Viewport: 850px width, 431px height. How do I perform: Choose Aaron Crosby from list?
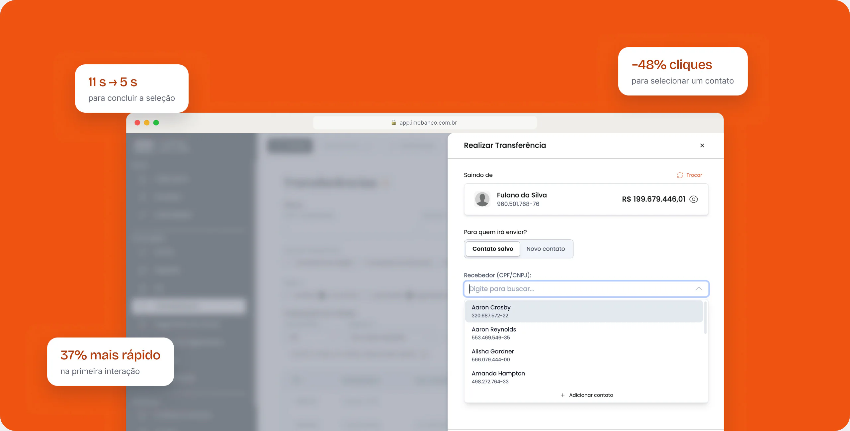(x=584, y=311)
